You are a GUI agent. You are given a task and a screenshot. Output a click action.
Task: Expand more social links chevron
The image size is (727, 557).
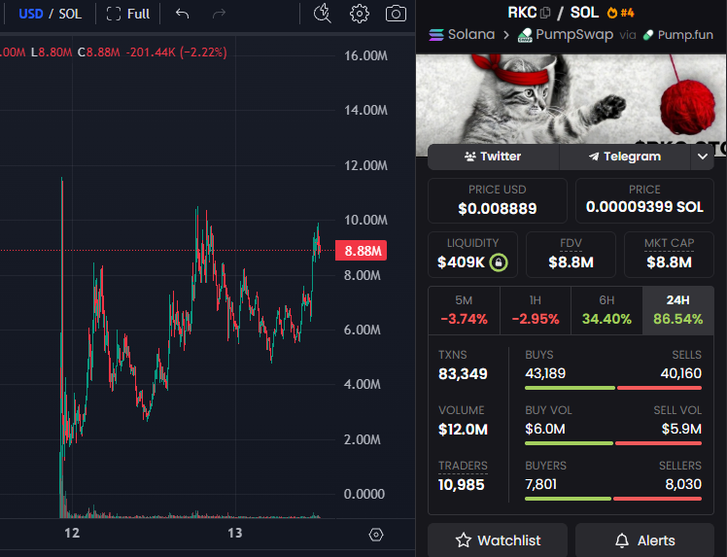coord(703,157)
